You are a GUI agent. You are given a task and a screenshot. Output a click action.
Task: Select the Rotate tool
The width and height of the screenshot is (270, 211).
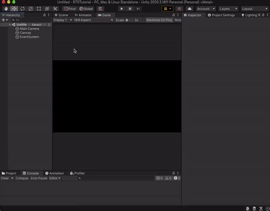[x=22, y=9]
